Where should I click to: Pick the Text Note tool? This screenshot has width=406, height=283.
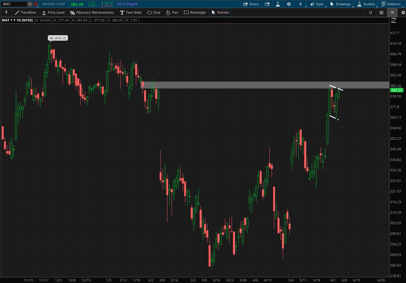(131, 13)
